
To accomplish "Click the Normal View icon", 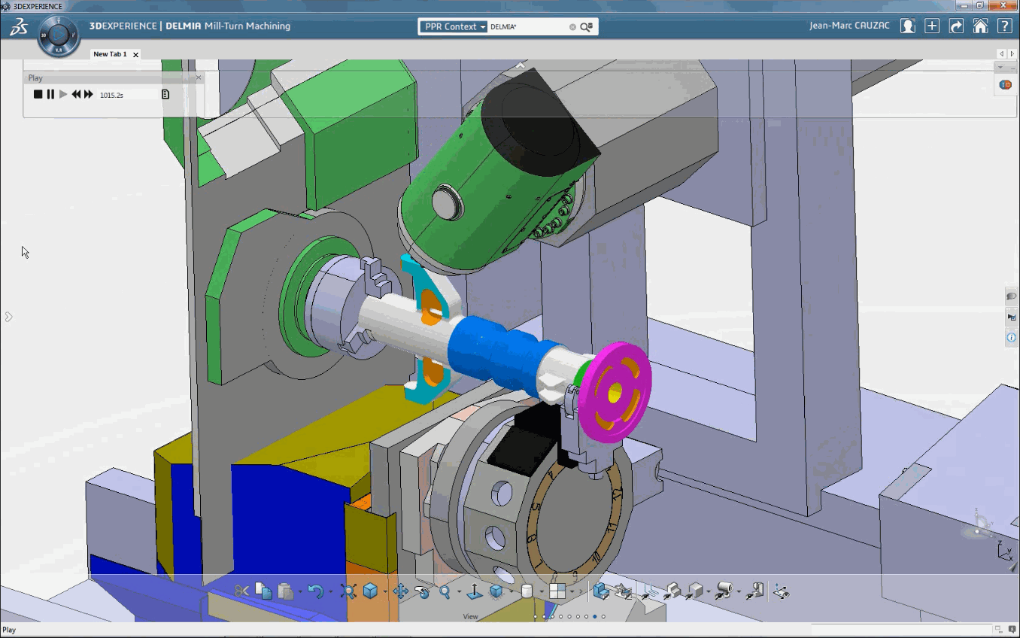I will [x=474, y=591].
